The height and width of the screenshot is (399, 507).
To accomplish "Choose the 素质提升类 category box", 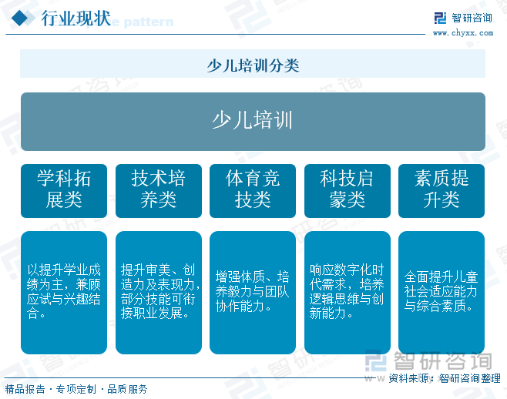I will click(442, 191).
